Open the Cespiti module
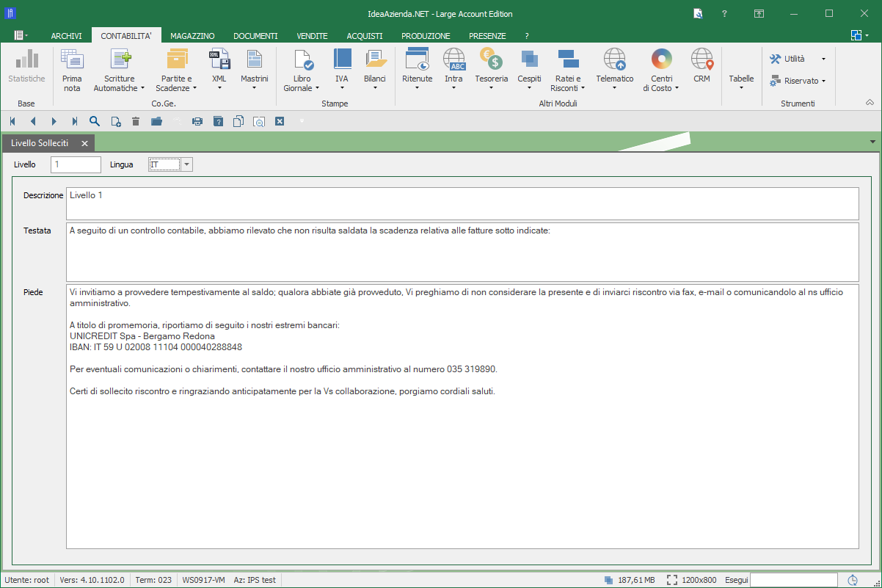 [529, 70]
